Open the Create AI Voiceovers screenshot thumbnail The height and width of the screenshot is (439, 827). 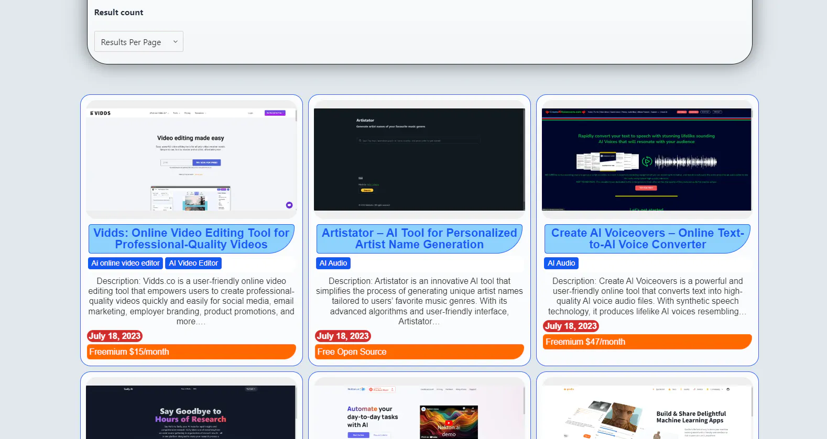(x=647, y=159)
